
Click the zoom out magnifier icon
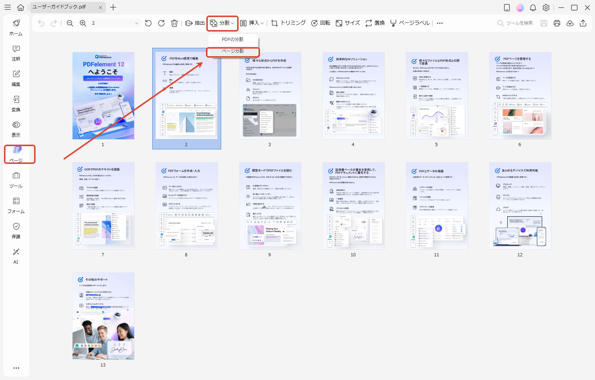pyautogui.click(x=70, y=23)
